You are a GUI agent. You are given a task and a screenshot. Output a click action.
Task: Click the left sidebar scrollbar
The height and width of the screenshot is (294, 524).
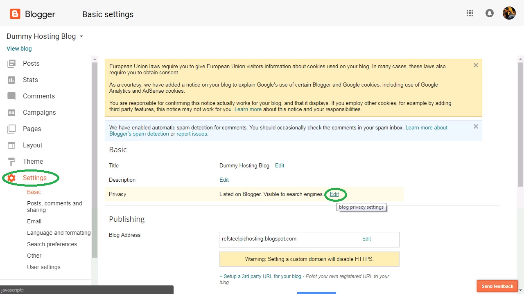(x=95, y=163)
